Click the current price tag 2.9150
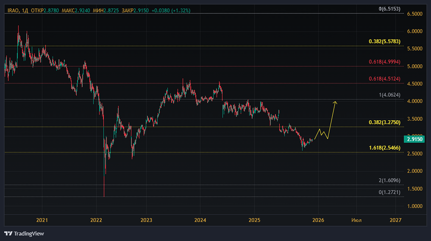This screenshot has height=241, width=431. 414,139
